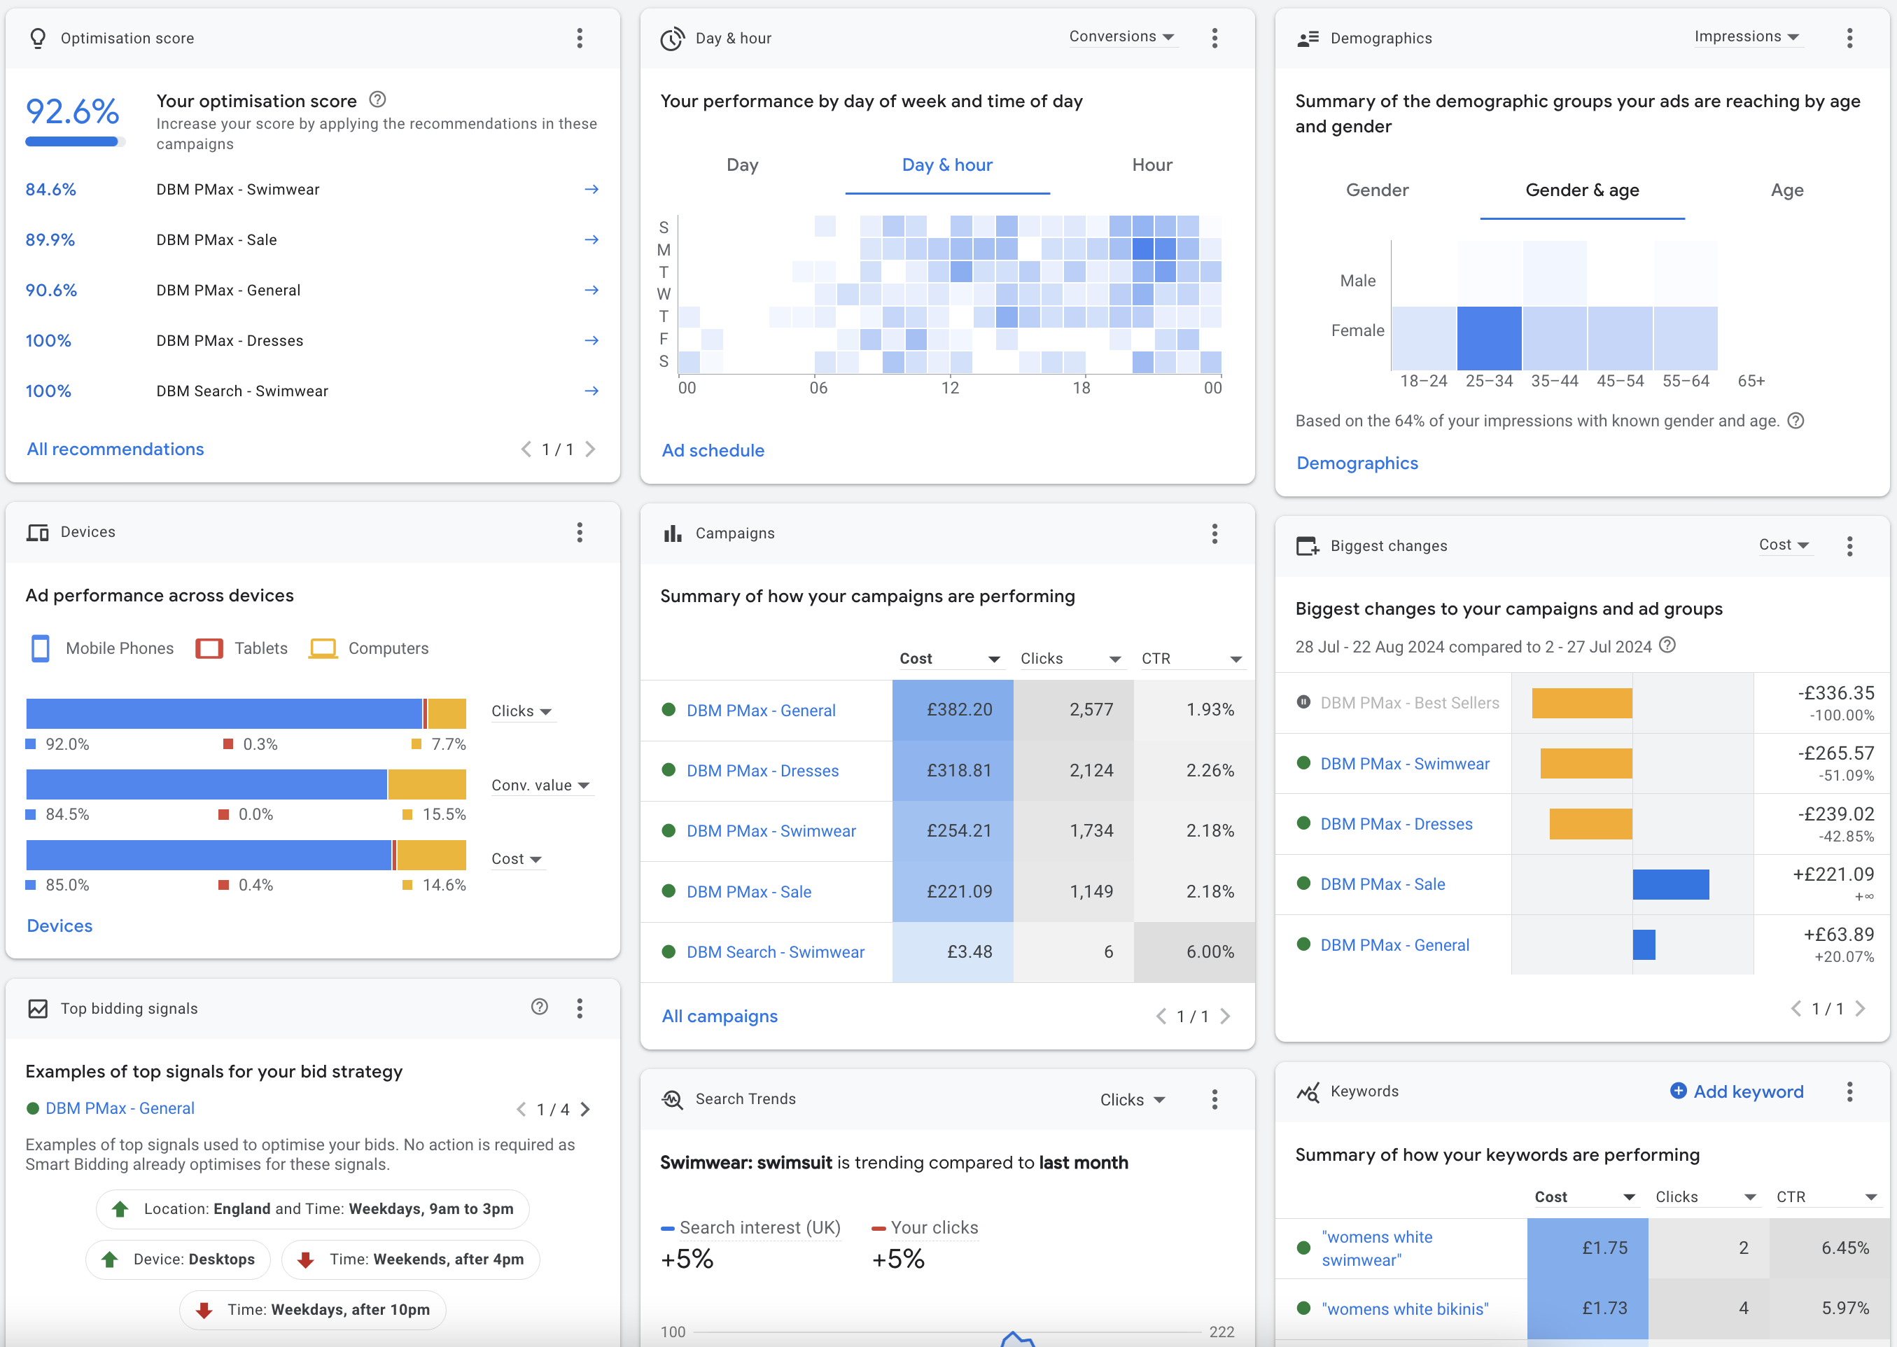Open Day & hour card overflow menu

tap(1214, 38)
